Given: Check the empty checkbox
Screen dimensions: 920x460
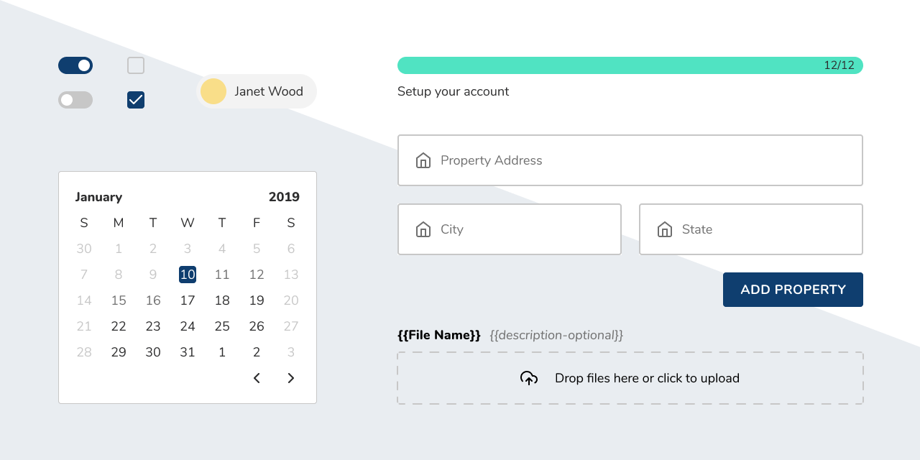Looking at the screenshot, I should (135, 65).
